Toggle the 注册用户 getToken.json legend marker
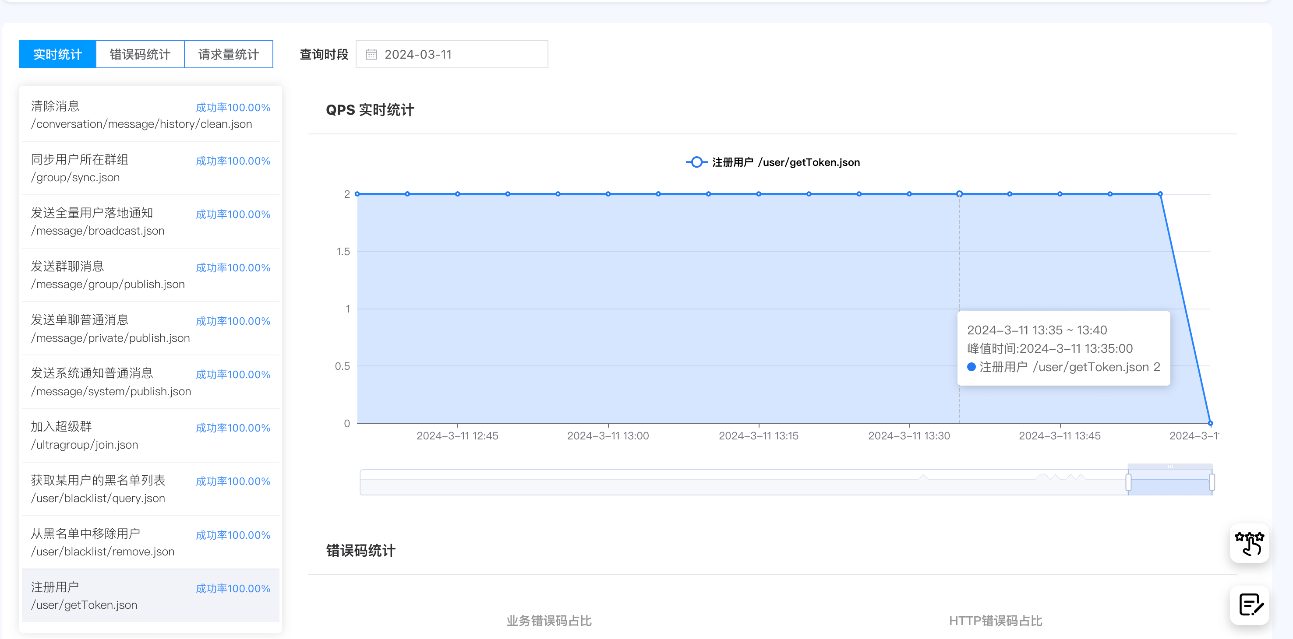This screenshot has width=1293, height=639. click(696, 162)
